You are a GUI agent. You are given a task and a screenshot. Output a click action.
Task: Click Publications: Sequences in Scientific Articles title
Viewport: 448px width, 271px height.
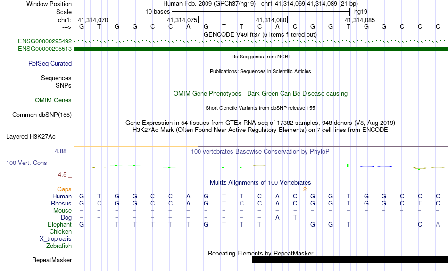(260, 71)
